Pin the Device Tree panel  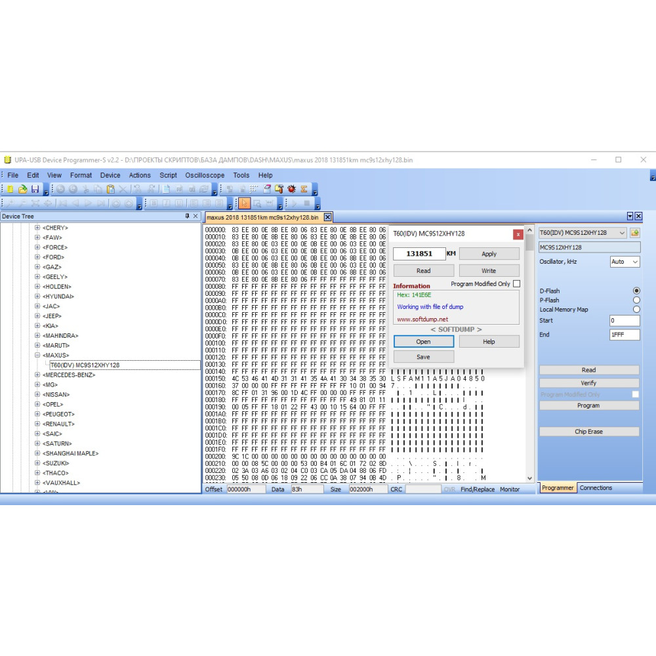coord(187,216)
